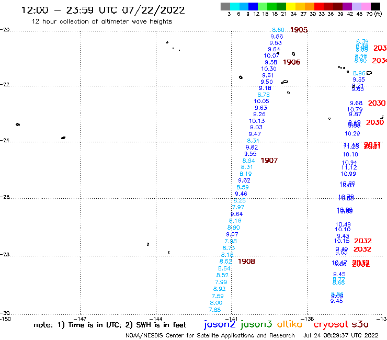Click the title date 07/22/2022
The width and height of the screenshot is (387, 340).
click(153, 10)
